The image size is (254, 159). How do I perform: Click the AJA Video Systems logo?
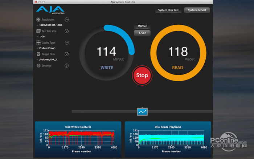(x=50, y=10)
